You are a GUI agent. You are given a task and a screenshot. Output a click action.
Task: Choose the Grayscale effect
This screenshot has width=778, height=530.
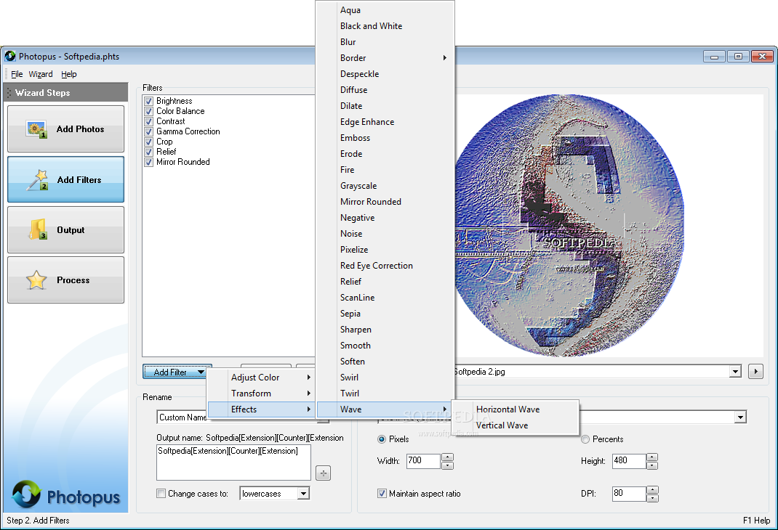(x=385, y=186)
